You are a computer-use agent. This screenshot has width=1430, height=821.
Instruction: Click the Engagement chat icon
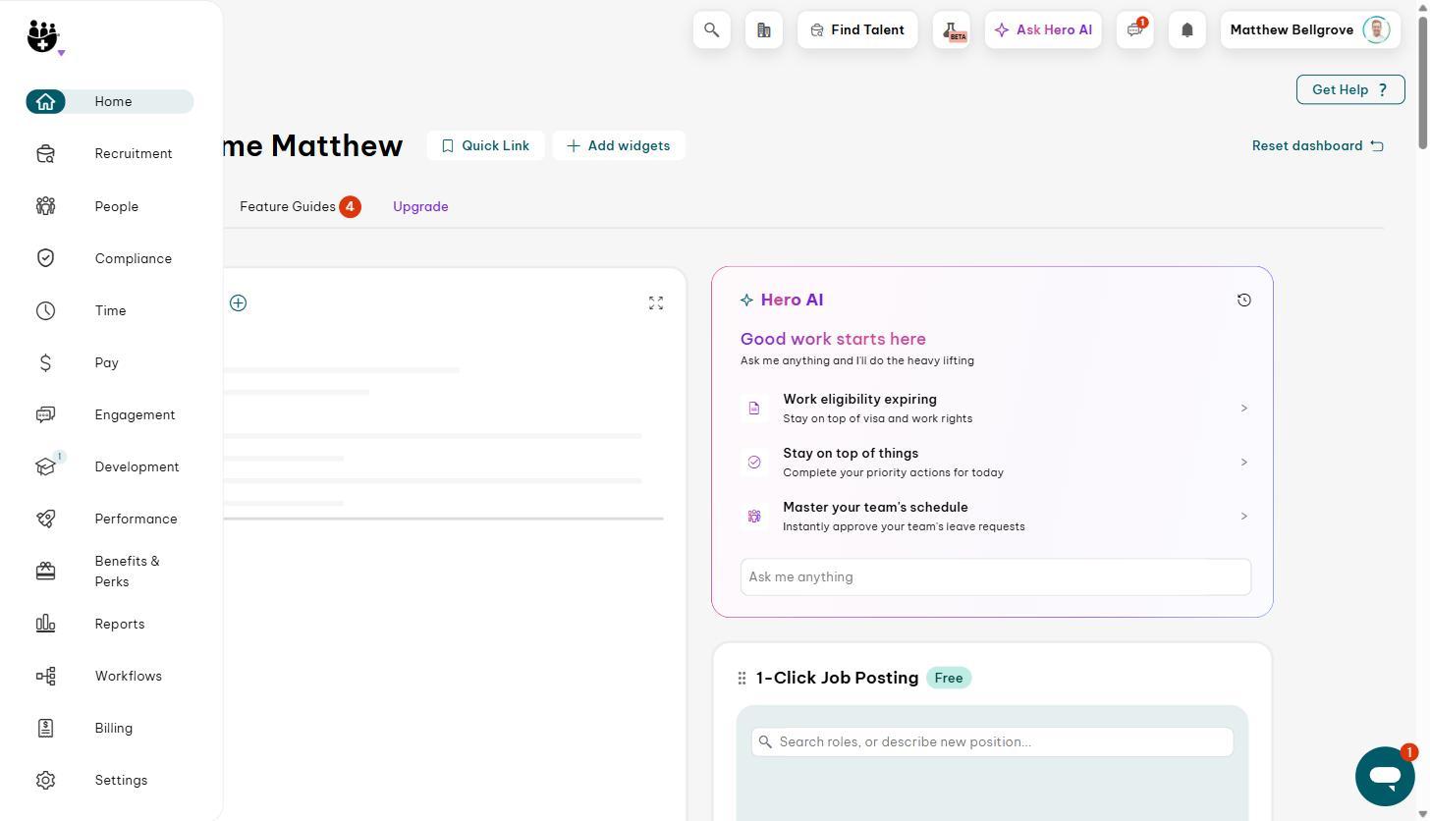pos(45,414)
